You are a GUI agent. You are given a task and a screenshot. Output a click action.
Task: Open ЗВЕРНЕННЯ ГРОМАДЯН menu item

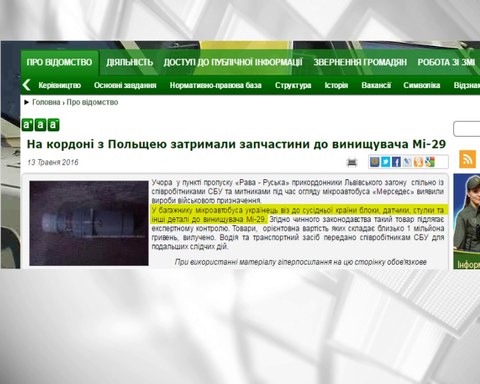[360, 63]
